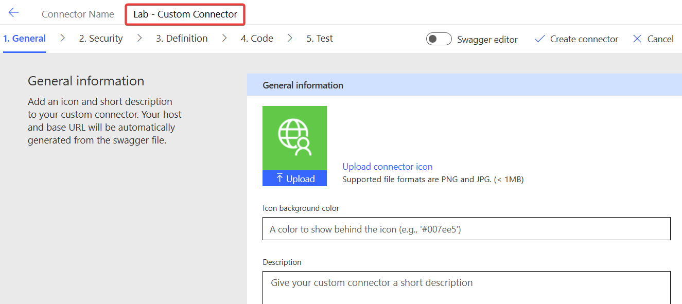
Task: Click the upload arrow icon on Upload button
Action: [278, 178]
